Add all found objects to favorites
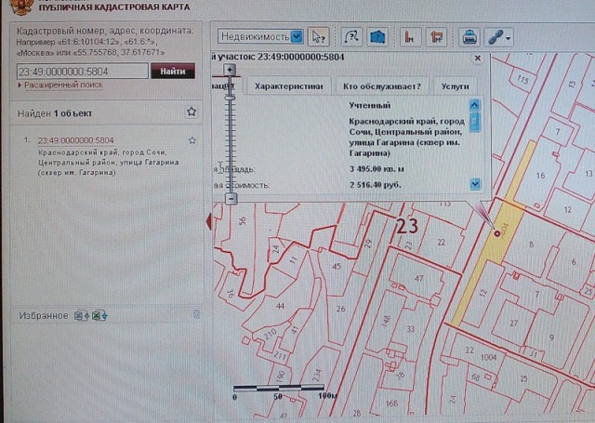595x423 pixels. (191, 112)
